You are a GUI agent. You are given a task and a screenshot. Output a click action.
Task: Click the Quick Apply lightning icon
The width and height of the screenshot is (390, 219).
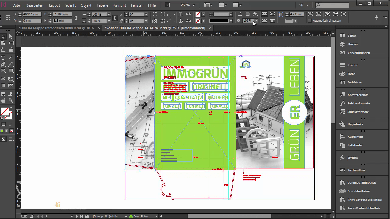(377, 17)
